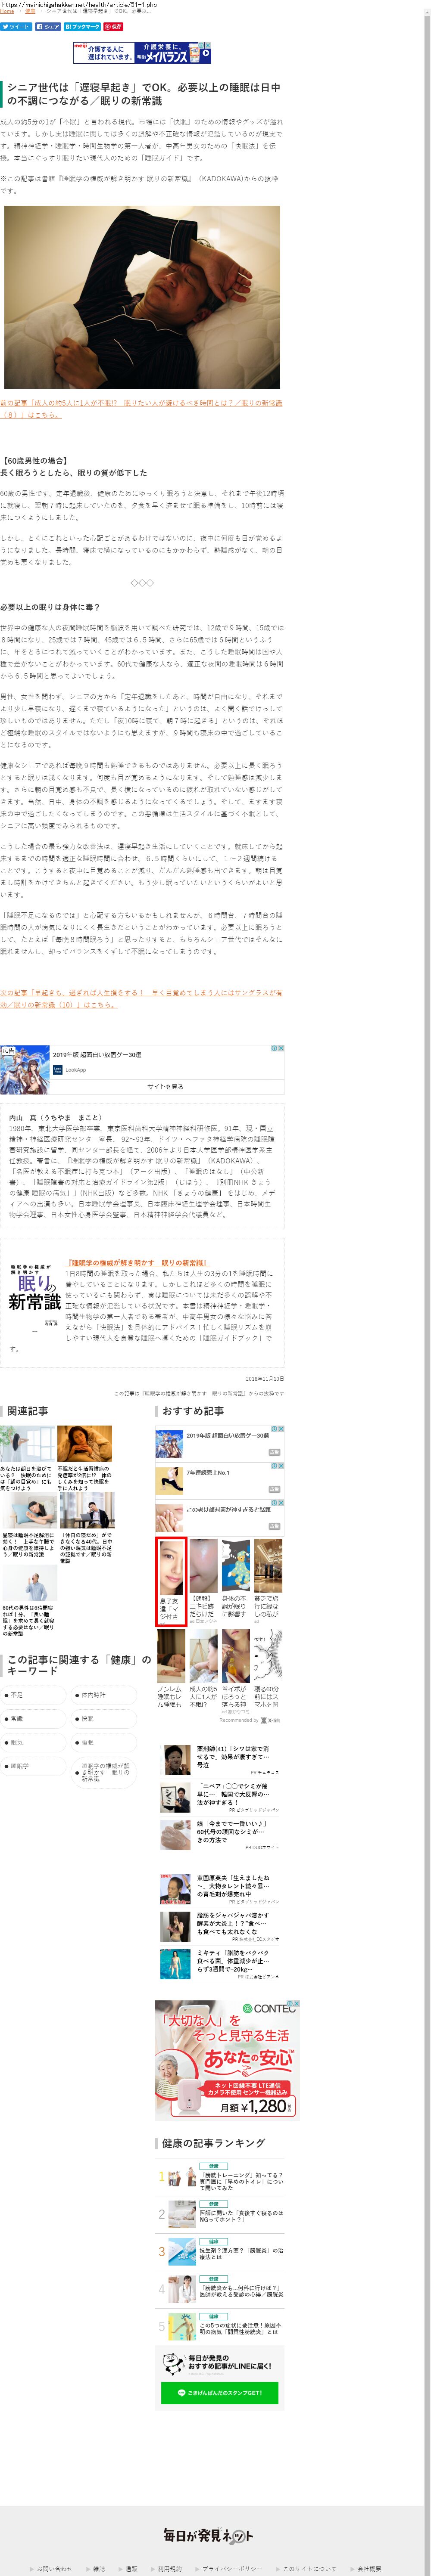Click the メイバランス banner ad at top
The height and width of the screenshot is (2576, 431).
pos(142,53)
